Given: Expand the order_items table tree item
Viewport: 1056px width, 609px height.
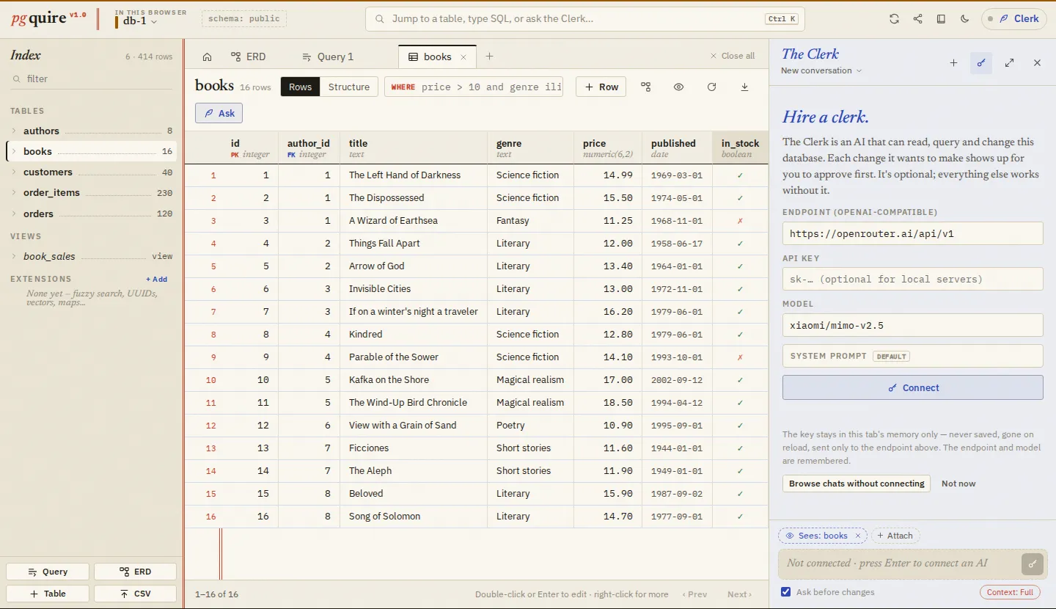Looking at the screenshot, I should pos(14,192).
